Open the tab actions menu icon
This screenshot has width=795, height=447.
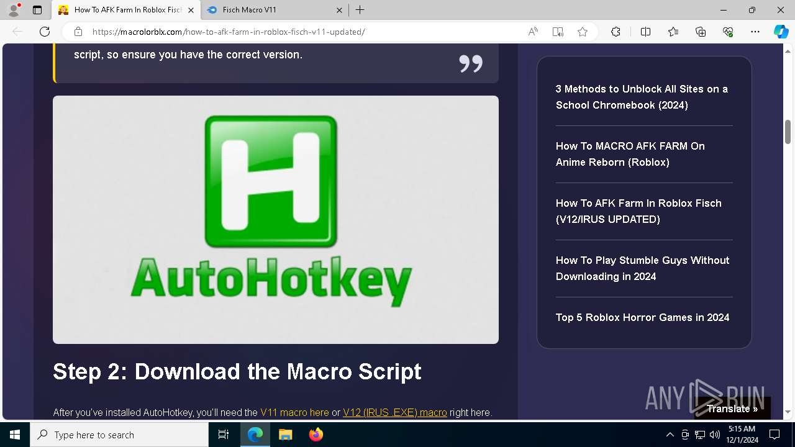(x=37, y=10)
